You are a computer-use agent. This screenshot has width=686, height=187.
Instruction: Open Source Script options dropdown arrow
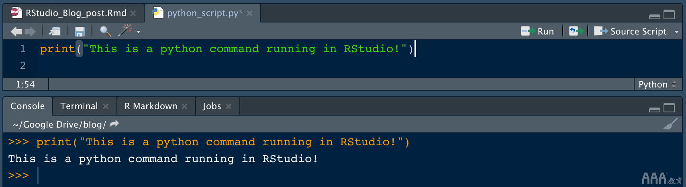pos(677,32)
